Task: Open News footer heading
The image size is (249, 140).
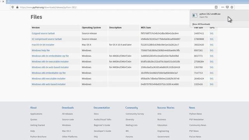Action: coord(192,108)
